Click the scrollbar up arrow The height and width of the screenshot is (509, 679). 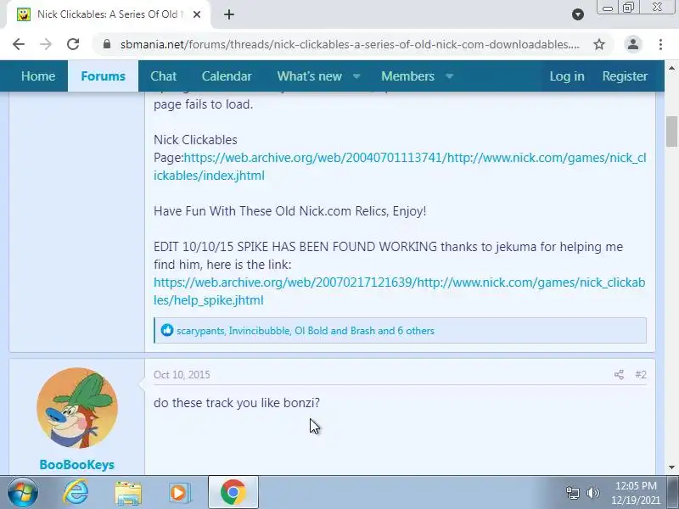[x=671, y=68]
